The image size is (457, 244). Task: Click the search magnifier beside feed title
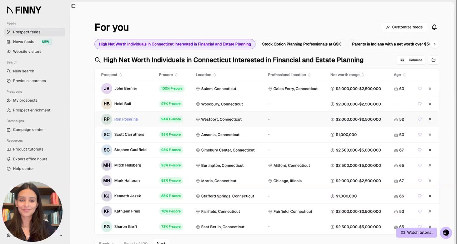click(97, 60)
